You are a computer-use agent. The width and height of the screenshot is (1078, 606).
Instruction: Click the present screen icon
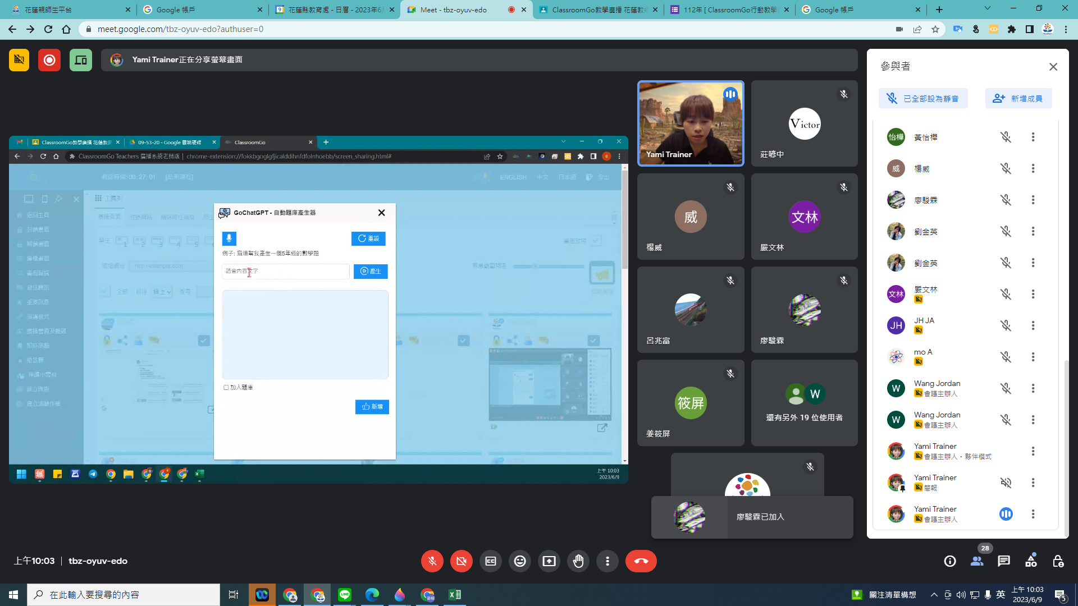pos(549,561)
